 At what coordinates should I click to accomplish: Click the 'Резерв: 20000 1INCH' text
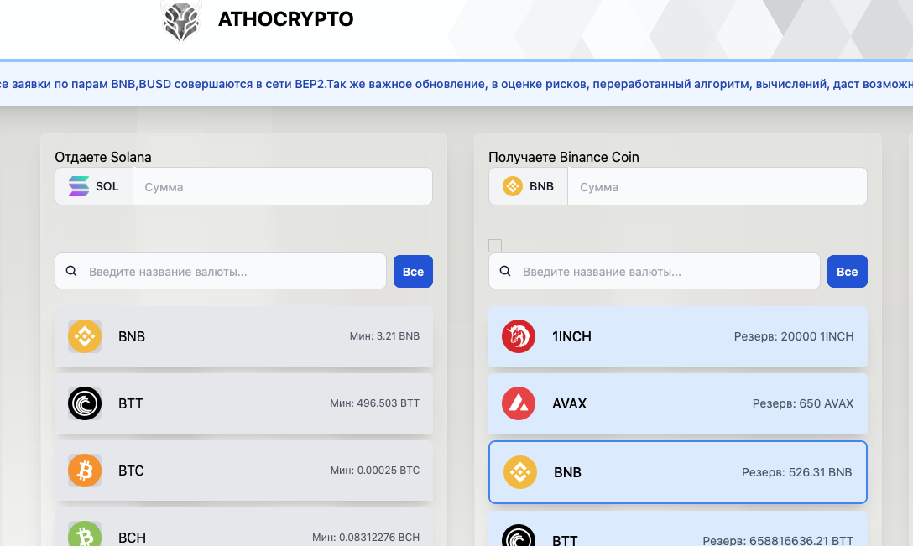[794, 336]
